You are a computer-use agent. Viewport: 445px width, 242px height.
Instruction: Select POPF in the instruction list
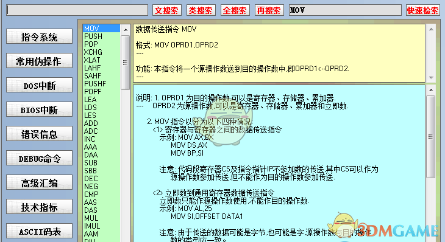(101, 92)
